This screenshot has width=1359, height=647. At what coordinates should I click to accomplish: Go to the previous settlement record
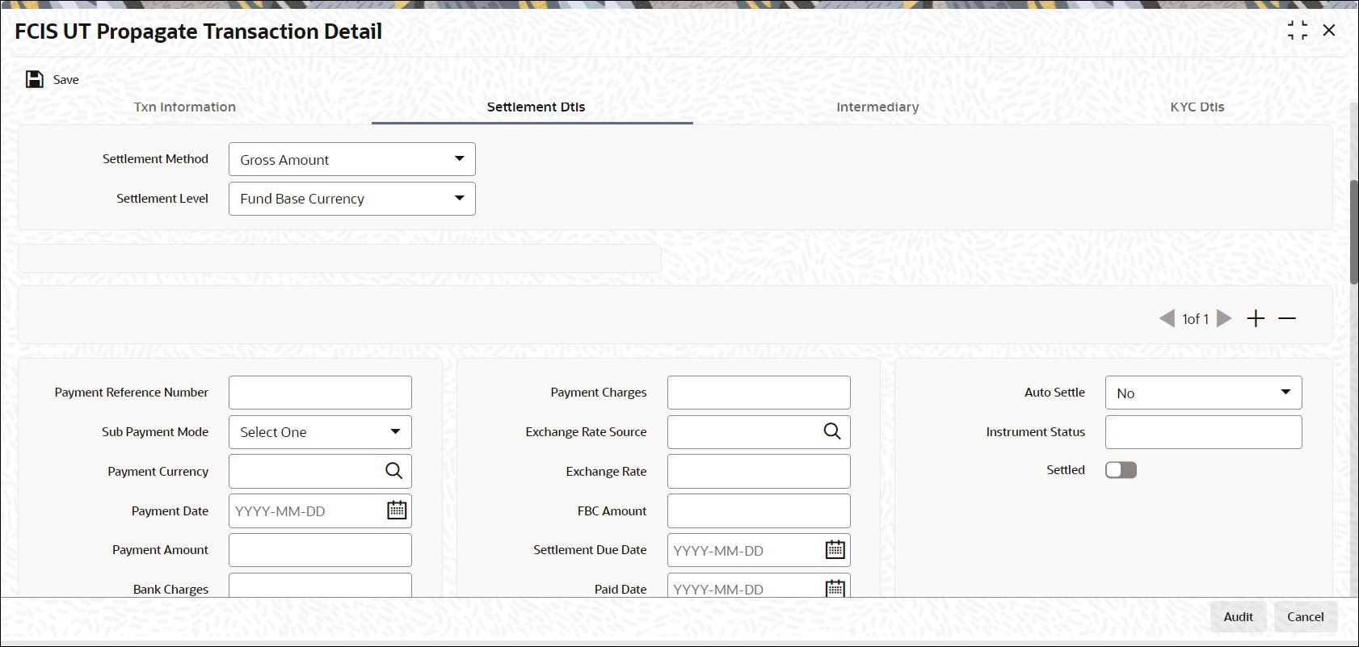(1167, 318)
